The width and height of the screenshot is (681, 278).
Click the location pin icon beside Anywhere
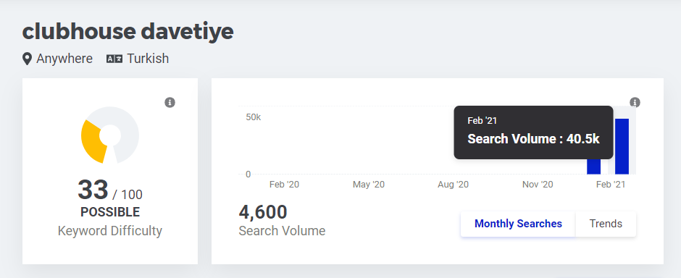pyautogui.click(x=27, y=59)
